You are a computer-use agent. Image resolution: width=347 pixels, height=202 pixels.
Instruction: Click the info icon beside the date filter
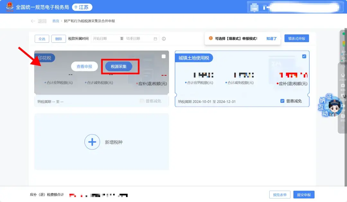click(x=164, y=39)
